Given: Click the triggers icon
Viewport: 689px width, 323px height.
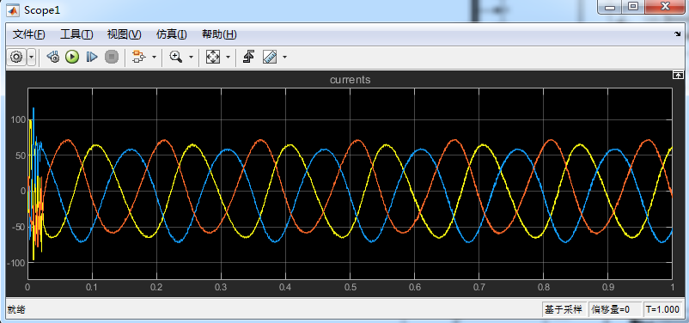Looking at the screenshot, I should (248, 57).
